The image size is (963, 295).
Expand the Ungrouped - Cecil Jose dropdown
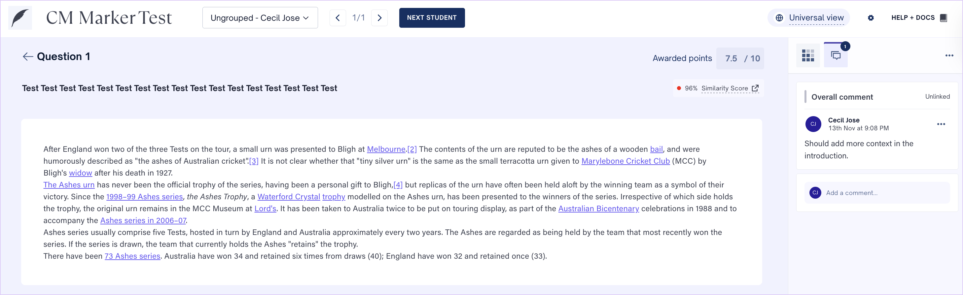pos(260,18)
